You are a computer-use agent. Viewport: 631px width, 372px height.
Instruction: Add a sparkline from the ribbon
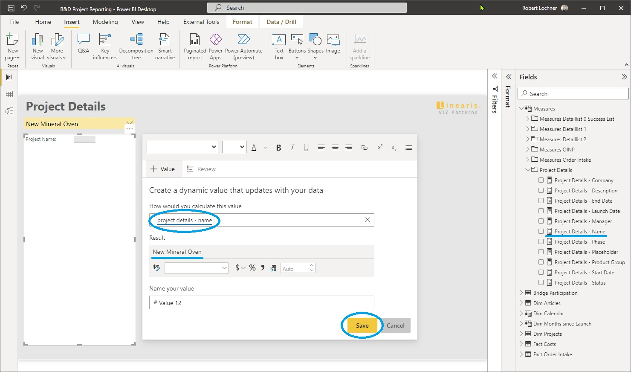pyautogui.click(x=359, y=45)
